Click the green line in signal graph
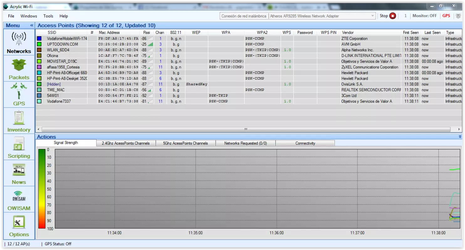This screenshot has height=250, width=465. pos(455,169)
